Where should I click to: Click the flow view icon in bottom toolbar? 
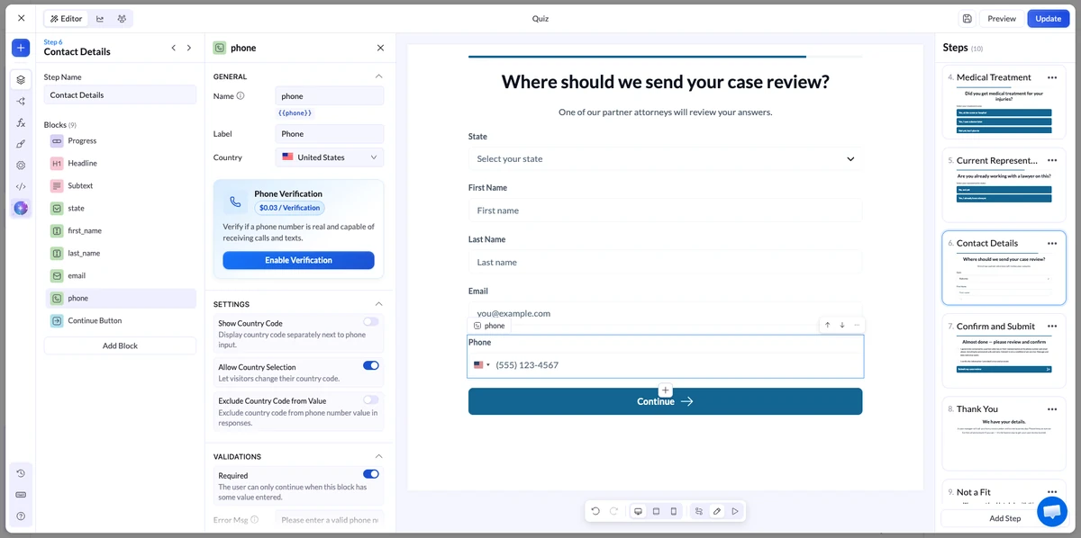(x=699, y=511)
